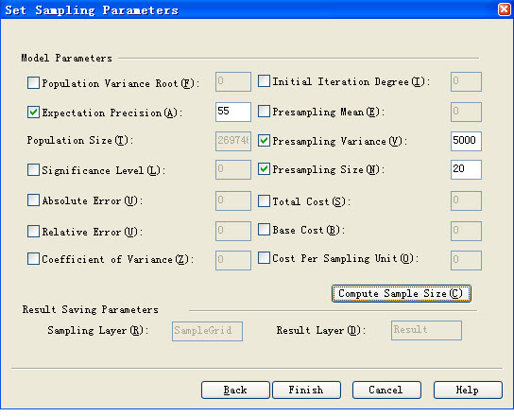Screen dimensions: 514x417
Task: Click the "Result Layer(D):" label
Action: pyautogui.click(x=321, y=330)
